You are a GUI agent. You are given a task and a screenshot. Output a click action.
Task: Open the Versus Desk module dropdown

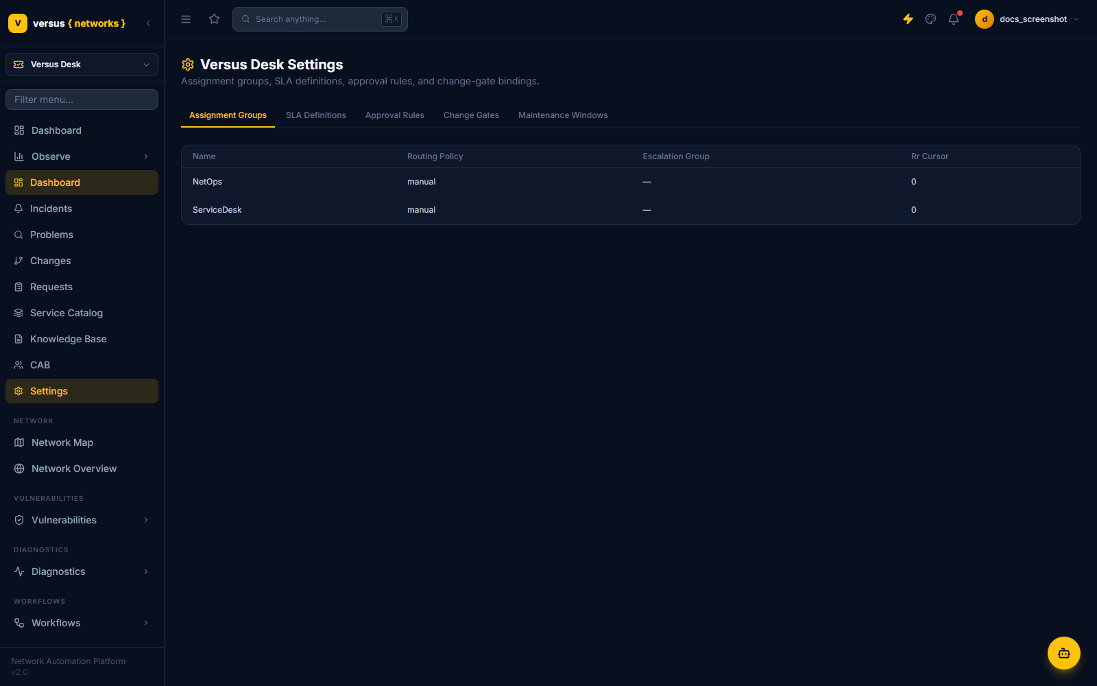tap(82, 64)
